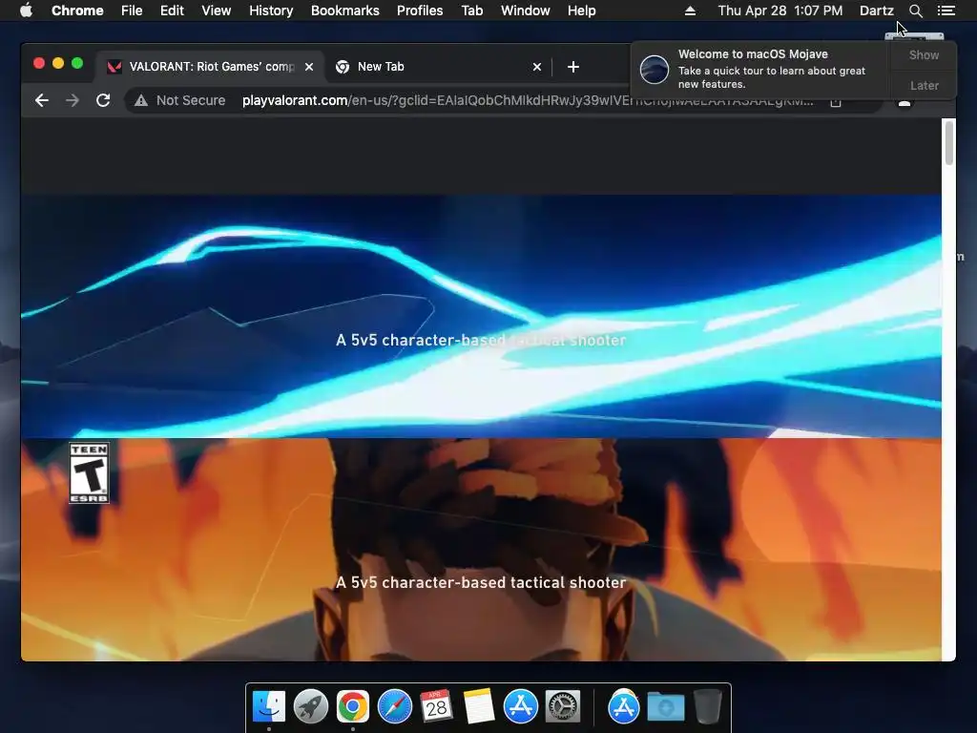Click the Welcome to macOS Mojave notification

click(x=760, y=69)
